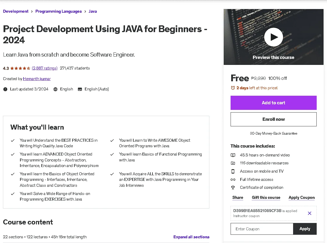The width and height of the screenshot is (327, 243).
Task: Click the trophy certificate icon
Action: 233,188
